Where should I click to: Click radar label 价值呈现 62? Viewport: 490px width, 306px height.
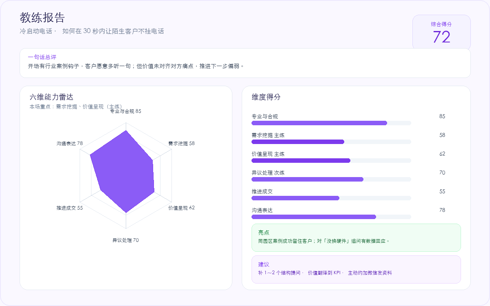(x=181, y=208)
